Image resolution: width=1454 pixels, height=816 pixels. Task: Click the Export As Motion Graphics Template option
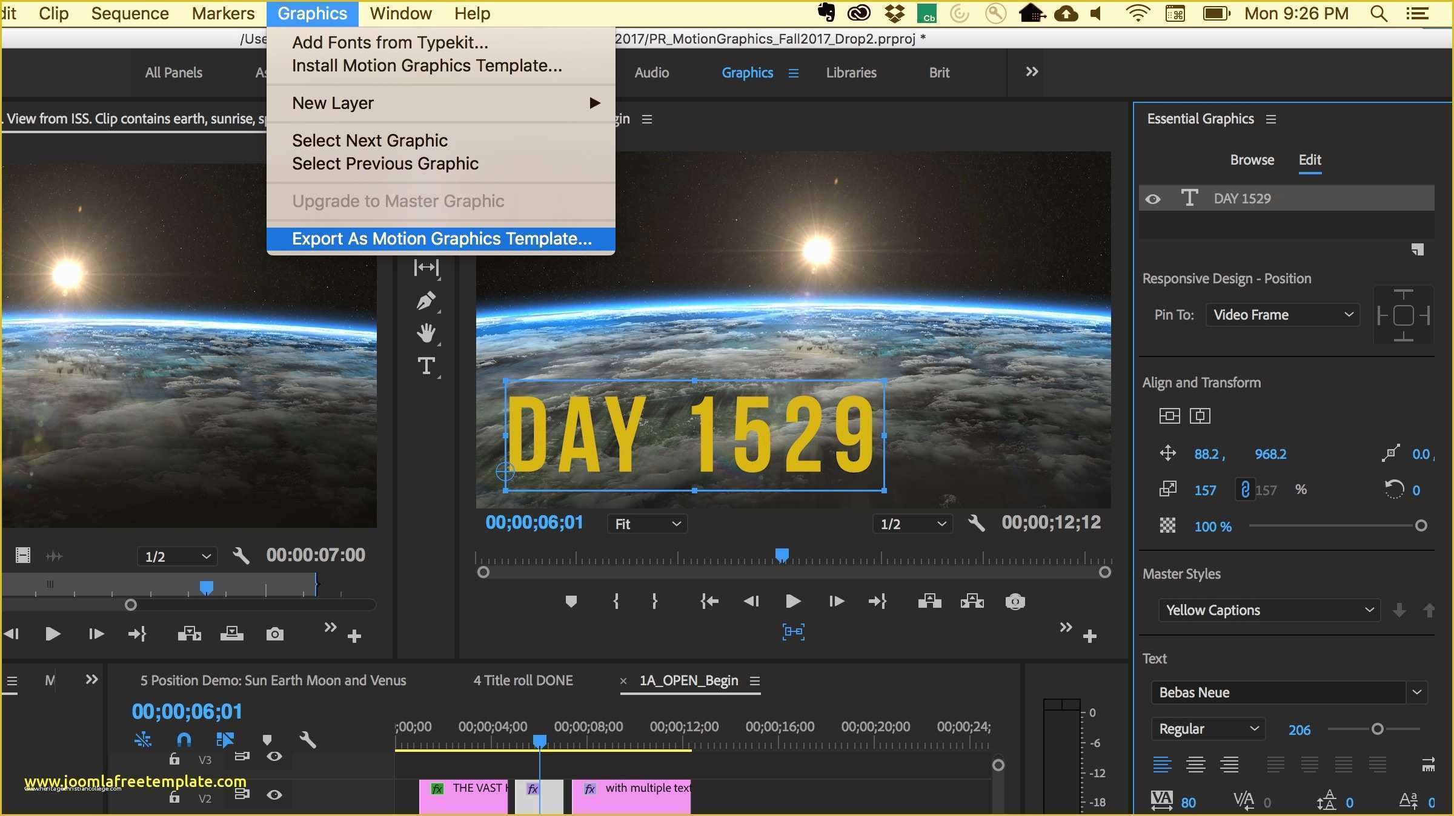click(x=442, y=239)
